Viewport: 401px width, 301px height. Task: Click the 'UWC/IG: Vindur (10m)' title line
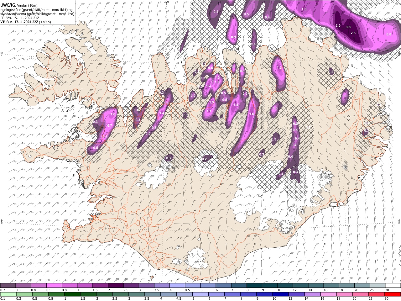(x=19, y=5)
